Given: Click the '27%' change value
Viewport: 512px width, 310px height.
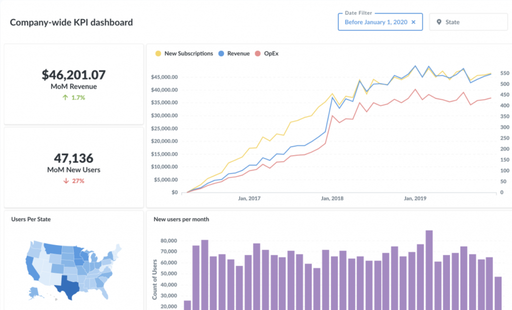Looking at the screenshot, I should point(78,181).
